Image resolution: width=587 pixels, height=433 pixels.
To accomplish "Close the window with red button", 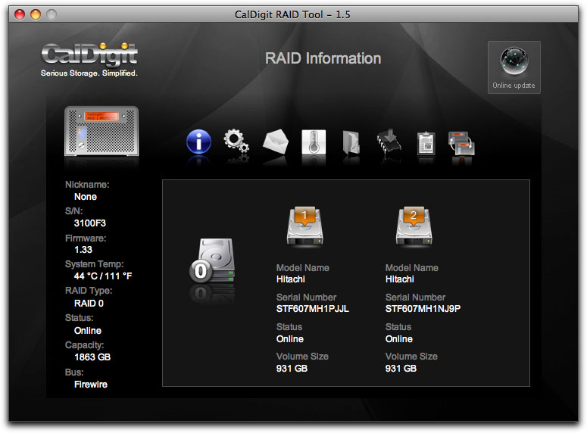I will [x=20, y=14].
